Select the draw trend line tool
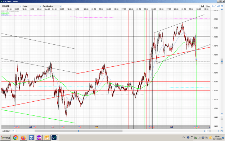This screenshot has height=141, width=225. pos(215,6)
